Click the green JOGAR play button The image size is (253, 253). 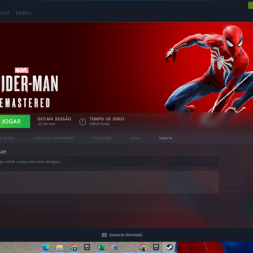[15, 121]
